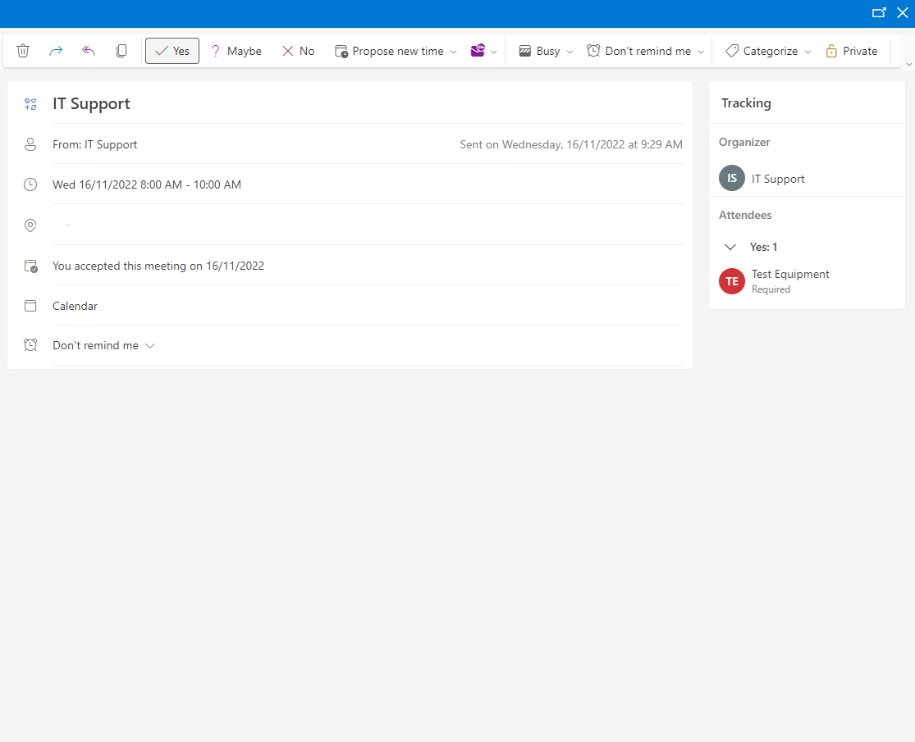Screen dimensions: 915x742
Task: Accept the meeting with Yes
Action: pos(172,50)
